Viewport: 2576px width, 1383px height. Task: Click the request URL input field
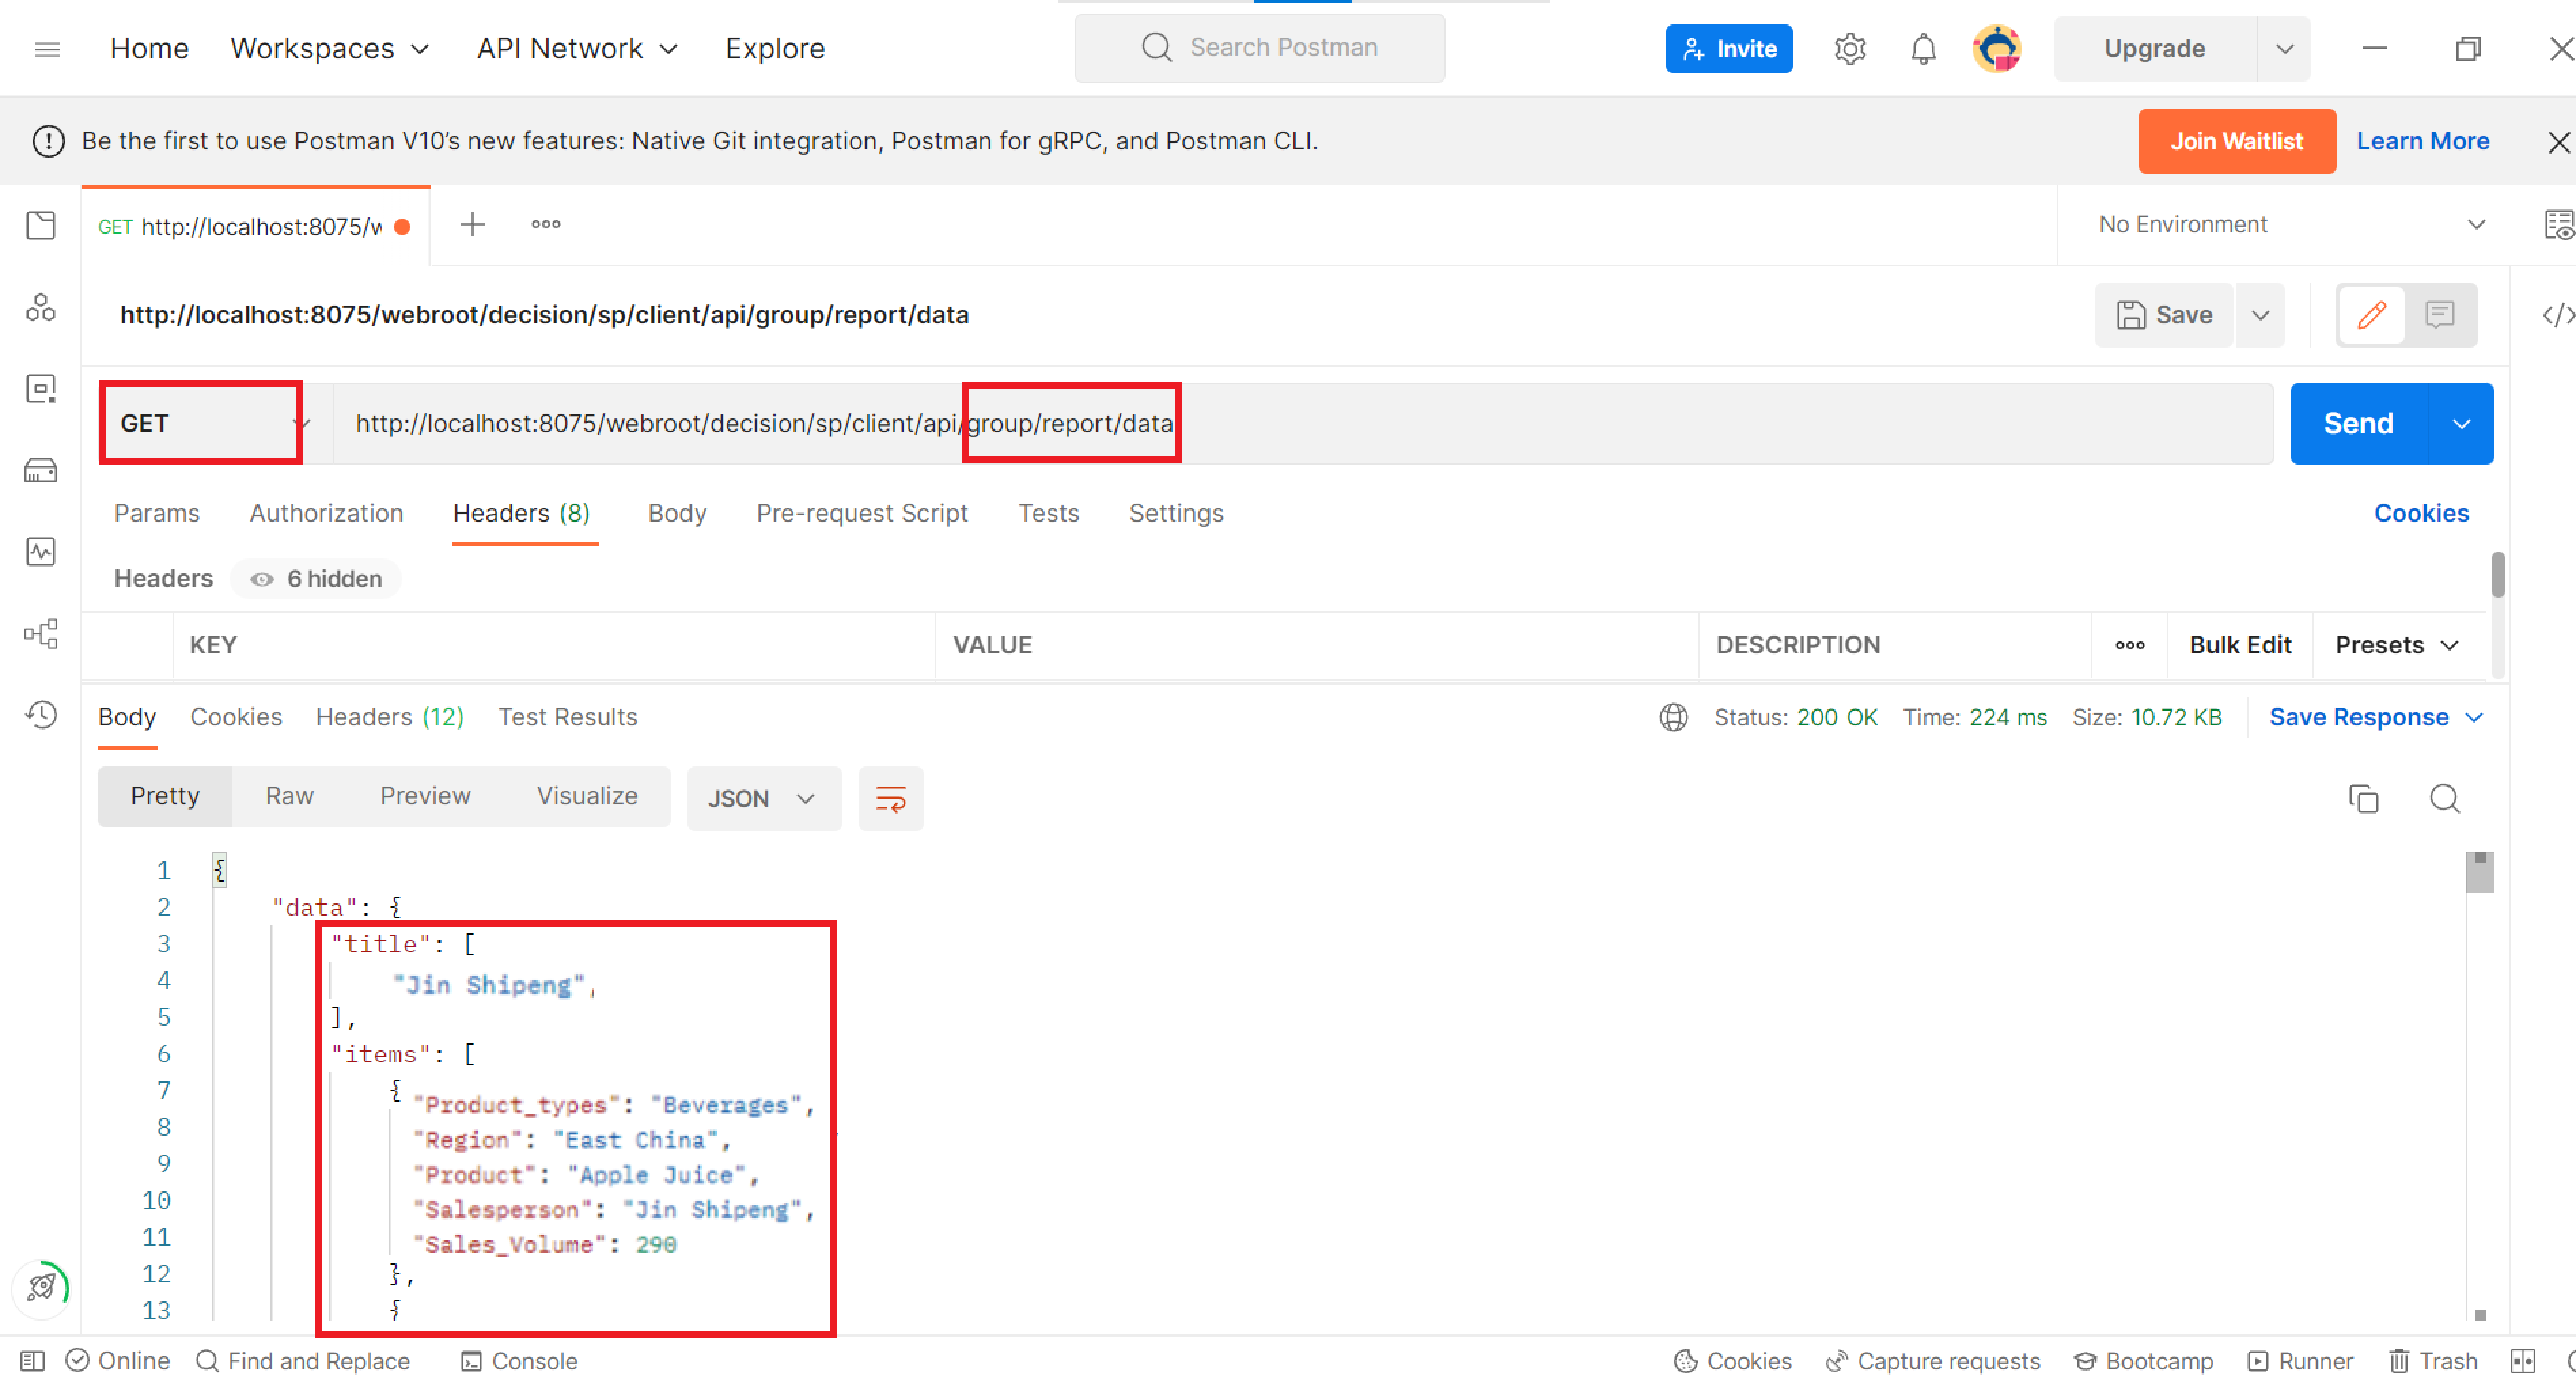click(1600, 423)
